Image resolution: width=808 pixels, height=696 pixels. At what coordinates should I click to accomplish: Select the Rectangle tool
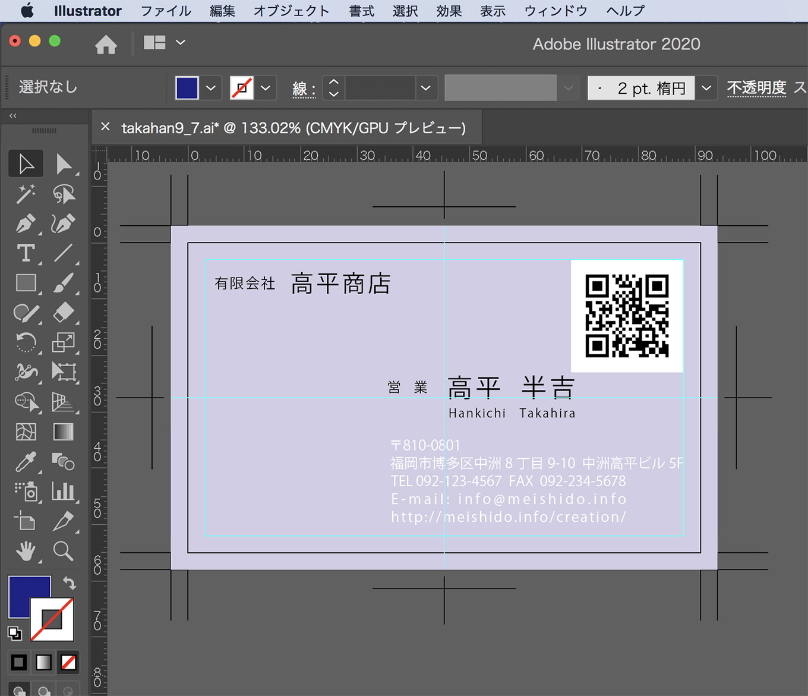pyautogui.click(x=26, y=283)
